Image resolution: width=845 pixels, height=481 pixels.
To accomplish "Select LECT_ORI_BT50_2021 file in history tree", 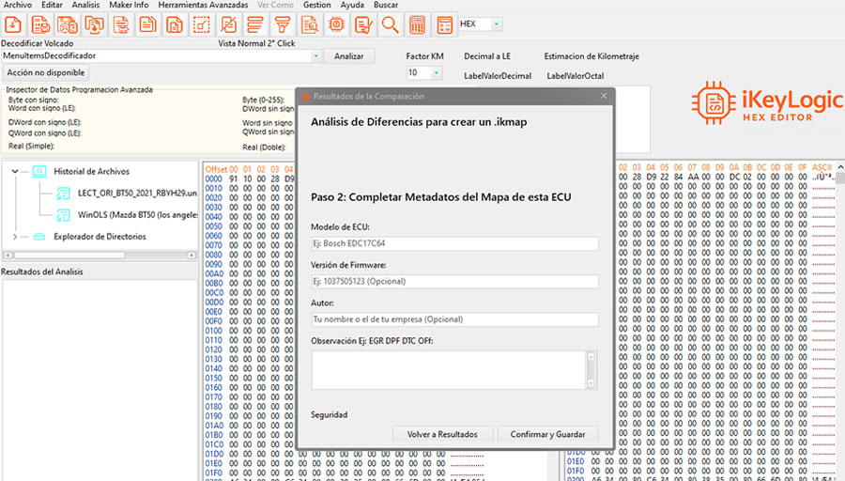I will (x=137, y=193).
